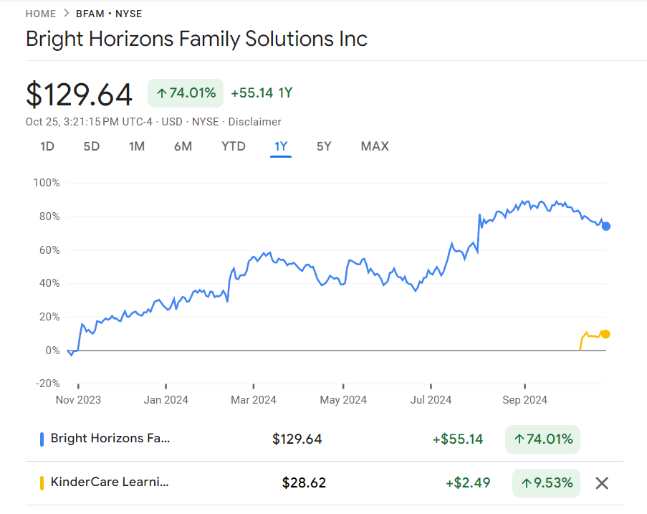Viewport: 647px width, 514px height.
Task: Click the Jan 2024 axis label
Action: 166,399
